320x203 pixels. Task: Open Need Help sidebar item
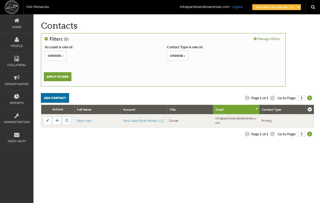(17, 138)
